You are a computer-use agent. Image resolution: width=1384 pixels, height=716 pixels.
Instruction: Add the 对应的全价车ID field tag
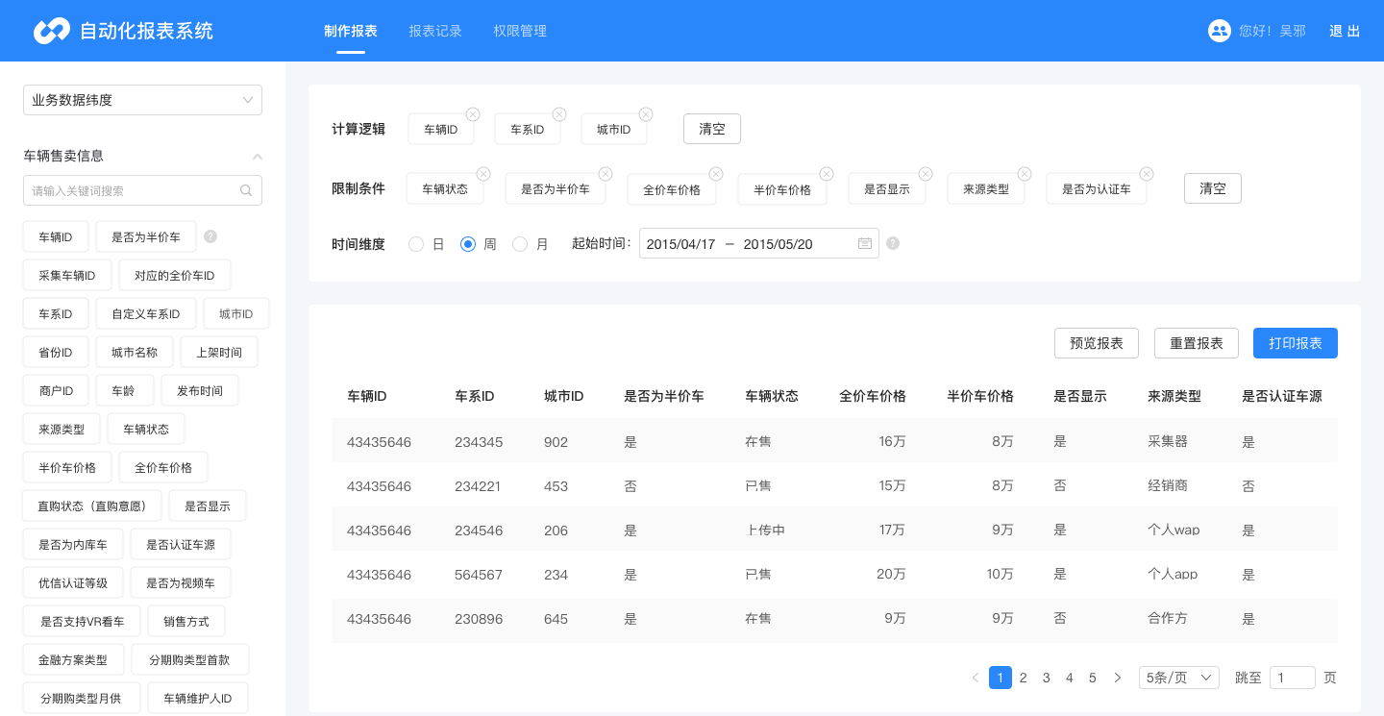[x=175, y=275]
